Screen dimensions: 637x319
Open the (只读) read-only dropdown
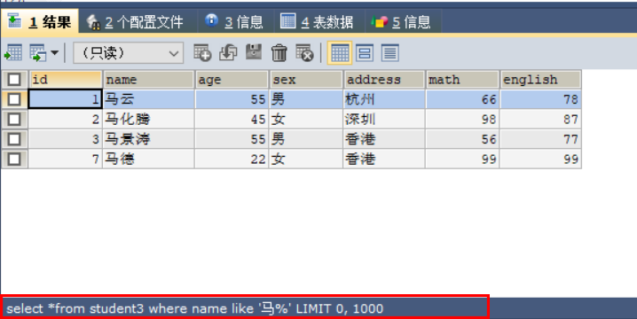pyautogui.click(x=129, y=53)
